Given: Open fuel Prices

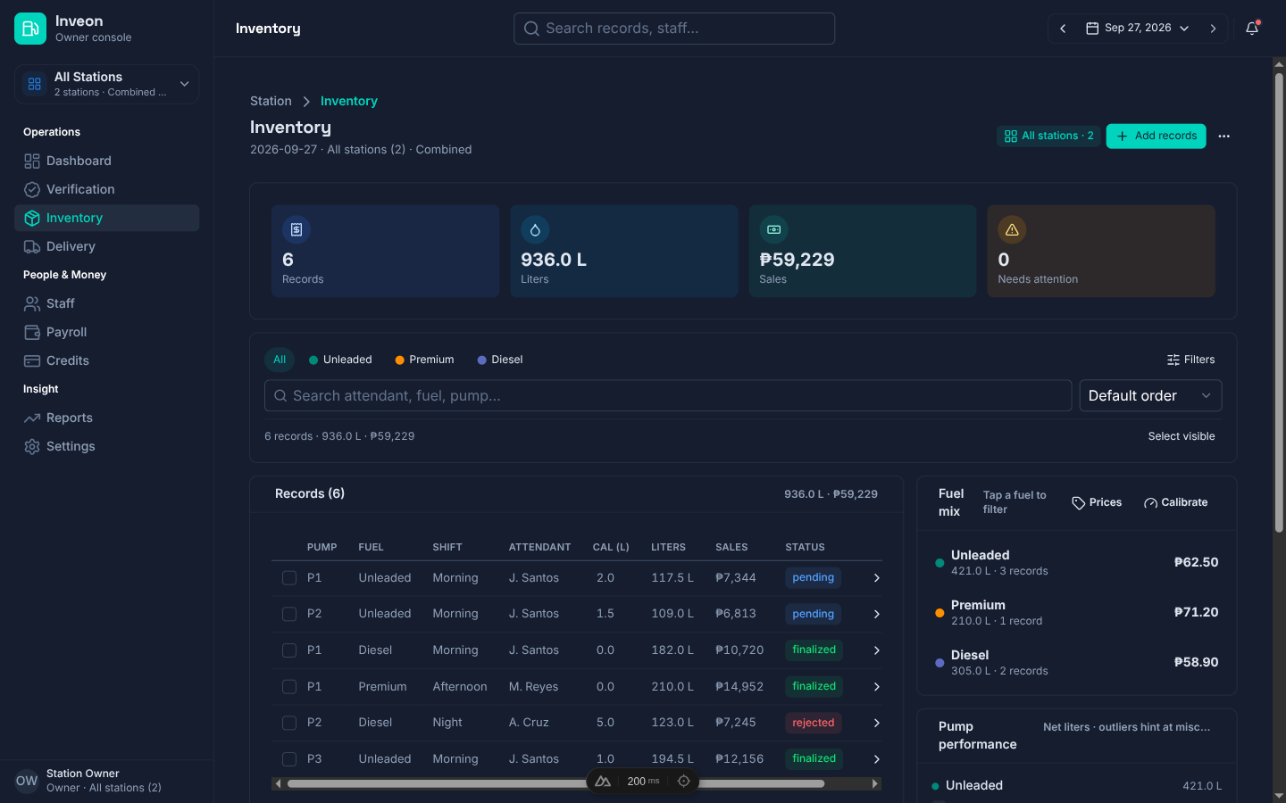Looking at the screenshot, I should (x=1097, y=502).
